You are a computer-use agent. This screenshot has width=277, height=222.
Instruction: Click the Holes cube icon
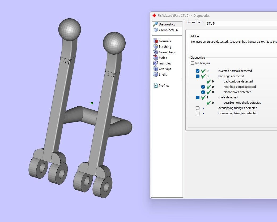[x=155, y=58]
